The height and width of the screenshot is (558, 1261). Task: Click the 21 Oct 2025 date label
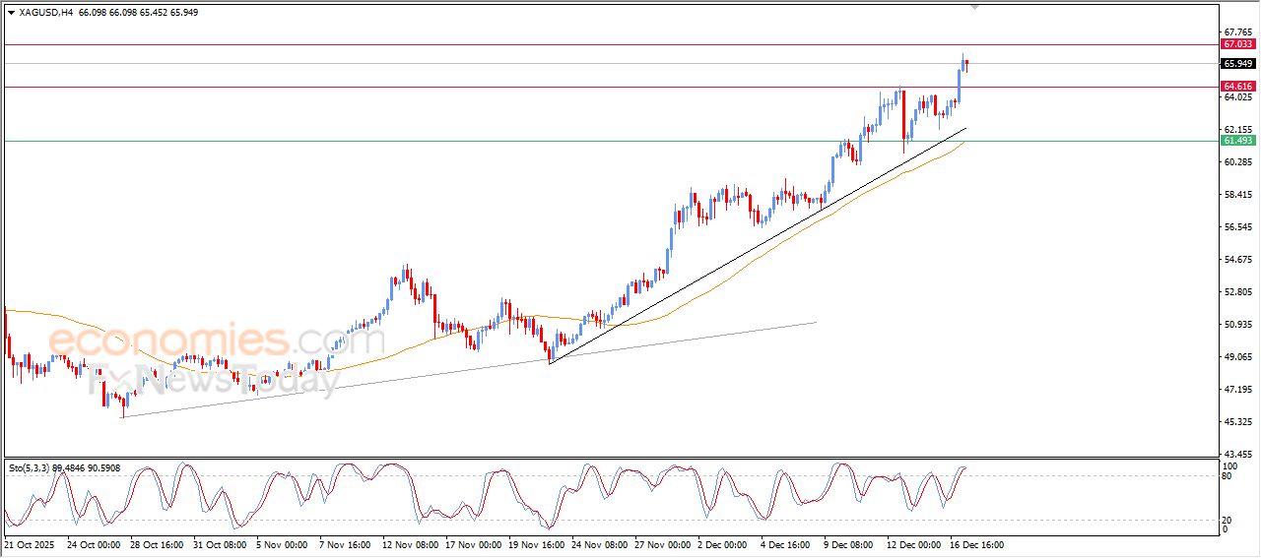coord(28,544)
